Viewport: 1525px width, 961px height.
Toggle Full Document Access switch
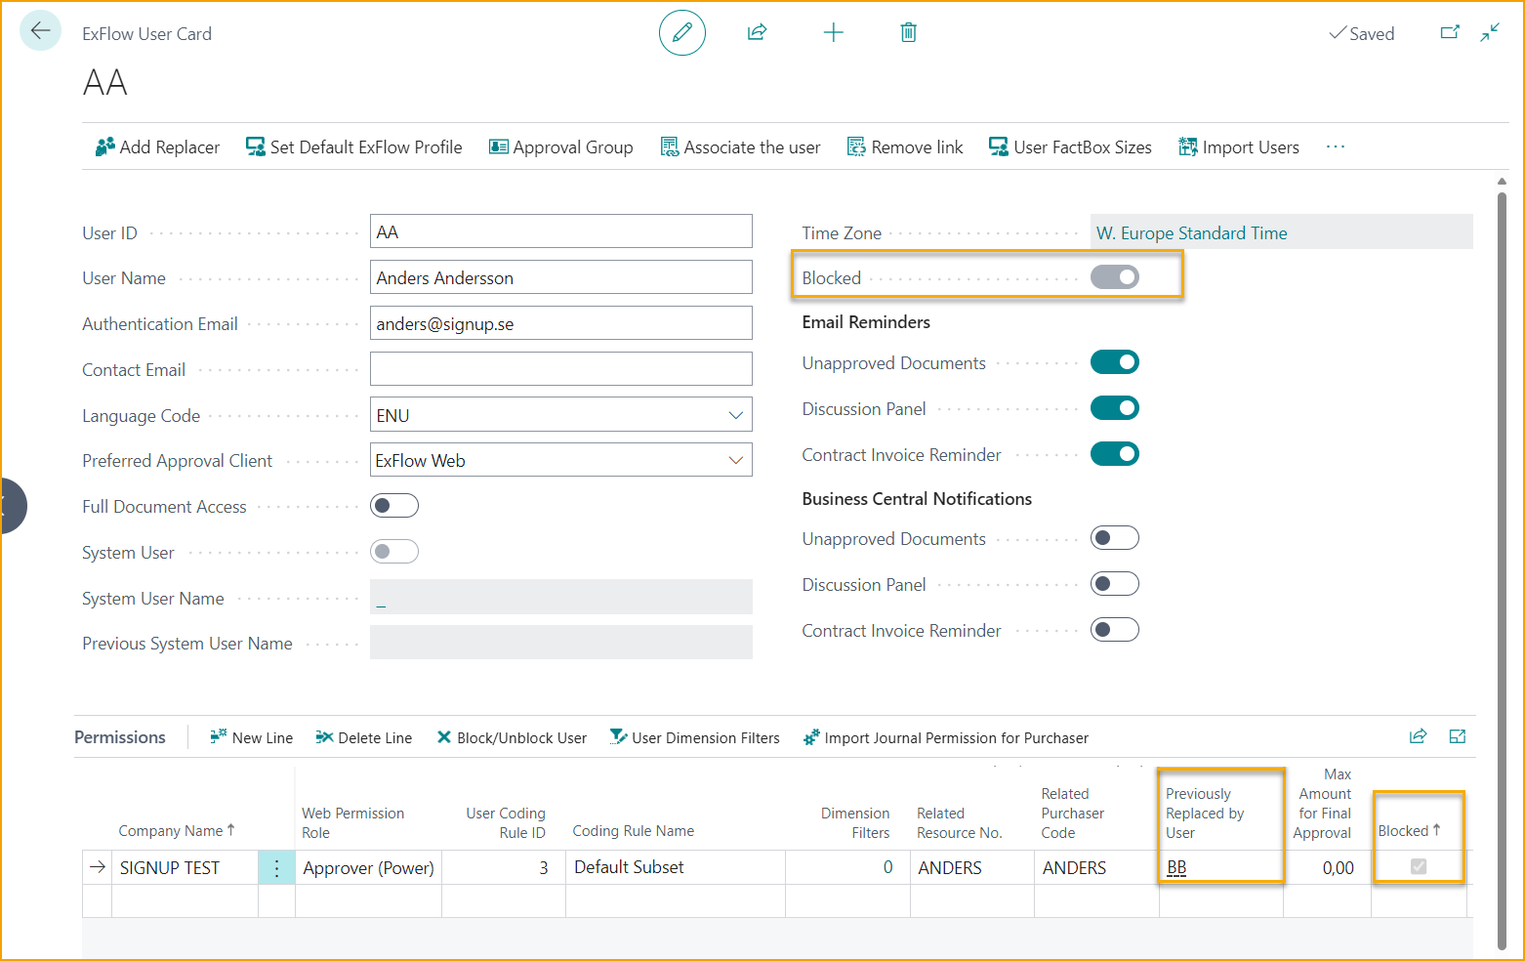coord(394,506)
